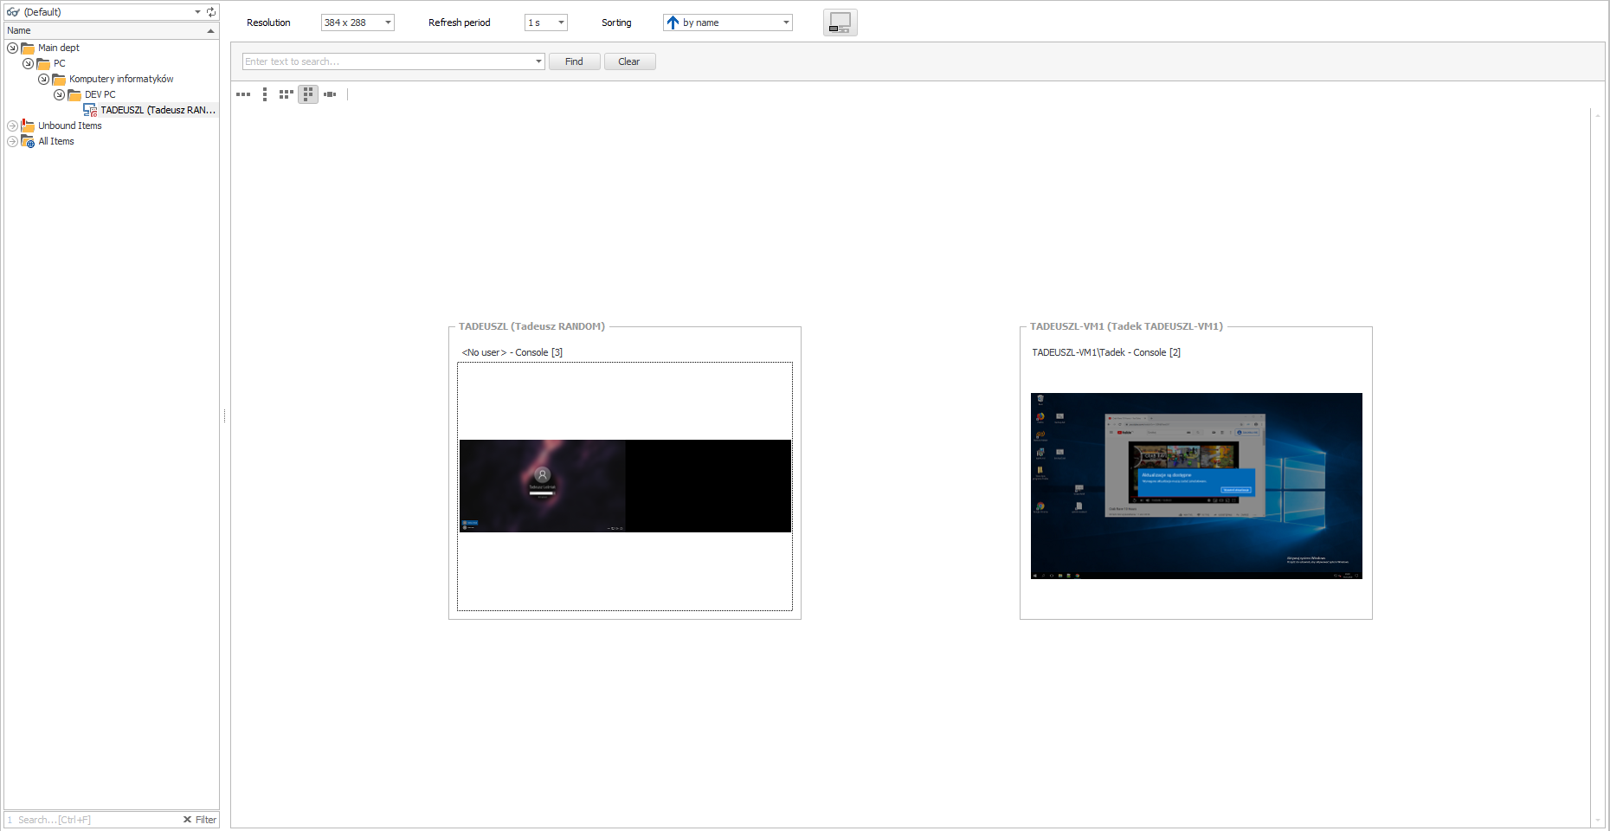Collapse the DEV PC tree node
This screenshot has height=831, width=1610.
coord(59,94)
